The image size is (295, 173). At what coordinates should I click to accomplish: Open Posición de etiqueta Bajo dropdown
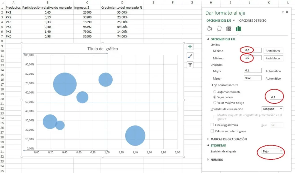(272, 151)
